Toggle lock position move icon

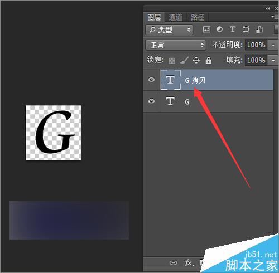pyautogui.click(x=196, y=60)
